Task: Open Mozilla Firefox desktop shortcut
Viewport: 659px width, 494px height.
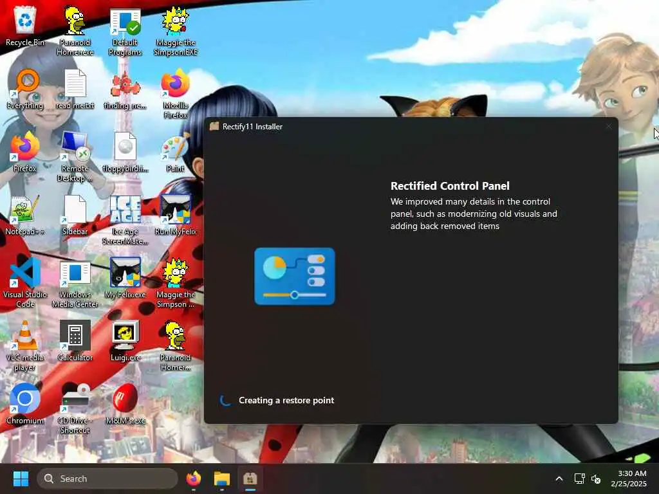Action: [176, 94]
